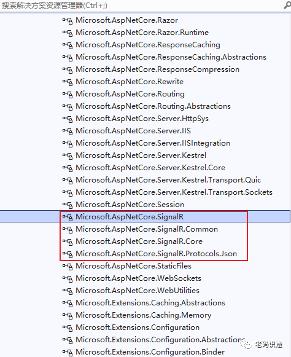Click the icon for Microsoft.AspNetCore.SignalR.Protocols.Json

[x=68, y=254]
